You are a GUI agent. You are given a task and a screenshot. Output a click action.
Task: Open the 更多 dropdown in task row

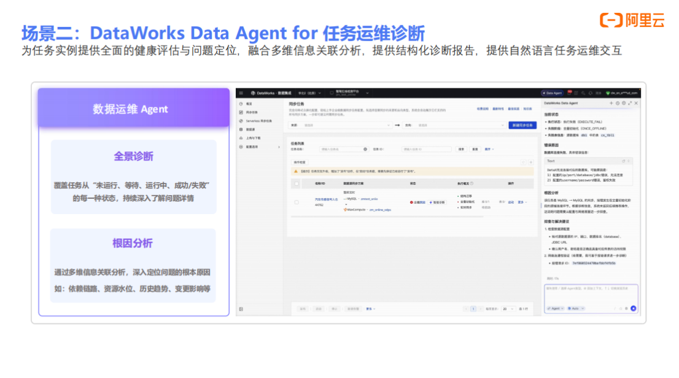[x=522, y=202]
